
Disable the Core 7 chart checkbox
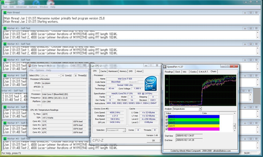[167, 129]
